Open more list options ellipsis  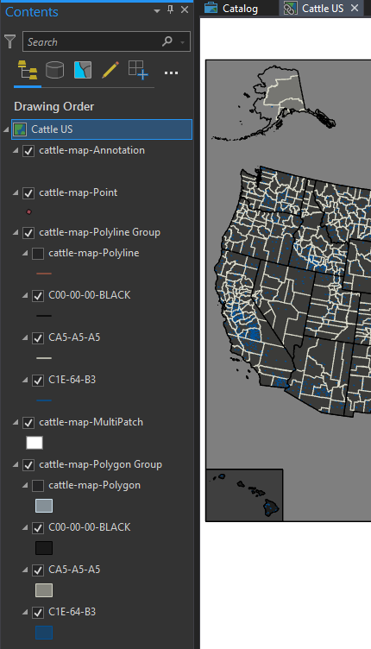[x=171, y=73]
